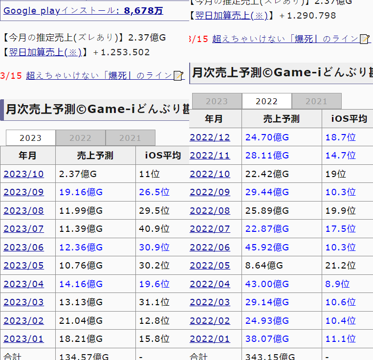Click the 売上予測 column header in the 2022 table
This screenshot has width=373, height=360.
[x=282, y=118]
